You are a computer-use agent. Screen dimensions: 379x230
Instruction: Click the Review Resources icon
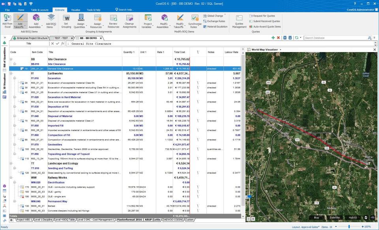coord(113,18)
